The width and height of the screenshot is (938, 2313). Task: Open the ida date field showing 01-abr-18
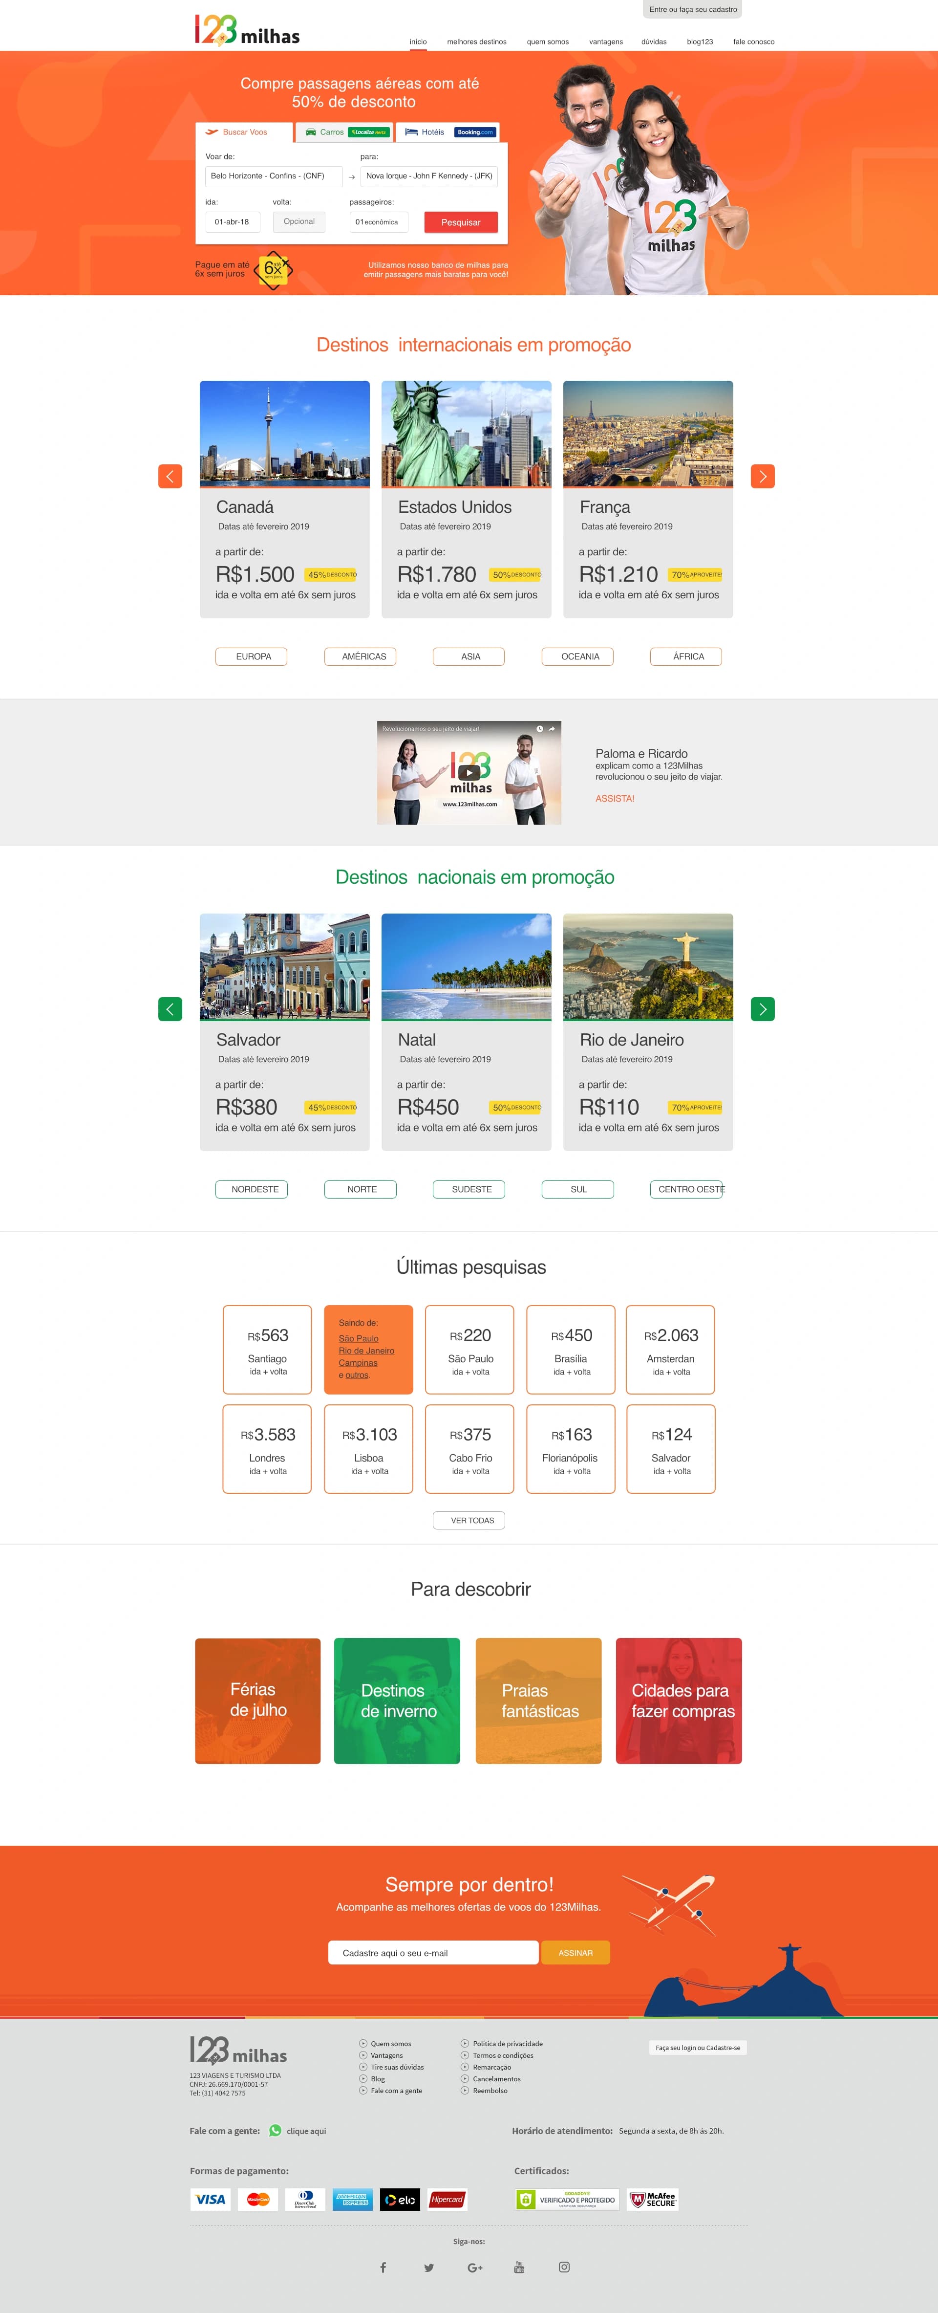[x=233, y=222]
